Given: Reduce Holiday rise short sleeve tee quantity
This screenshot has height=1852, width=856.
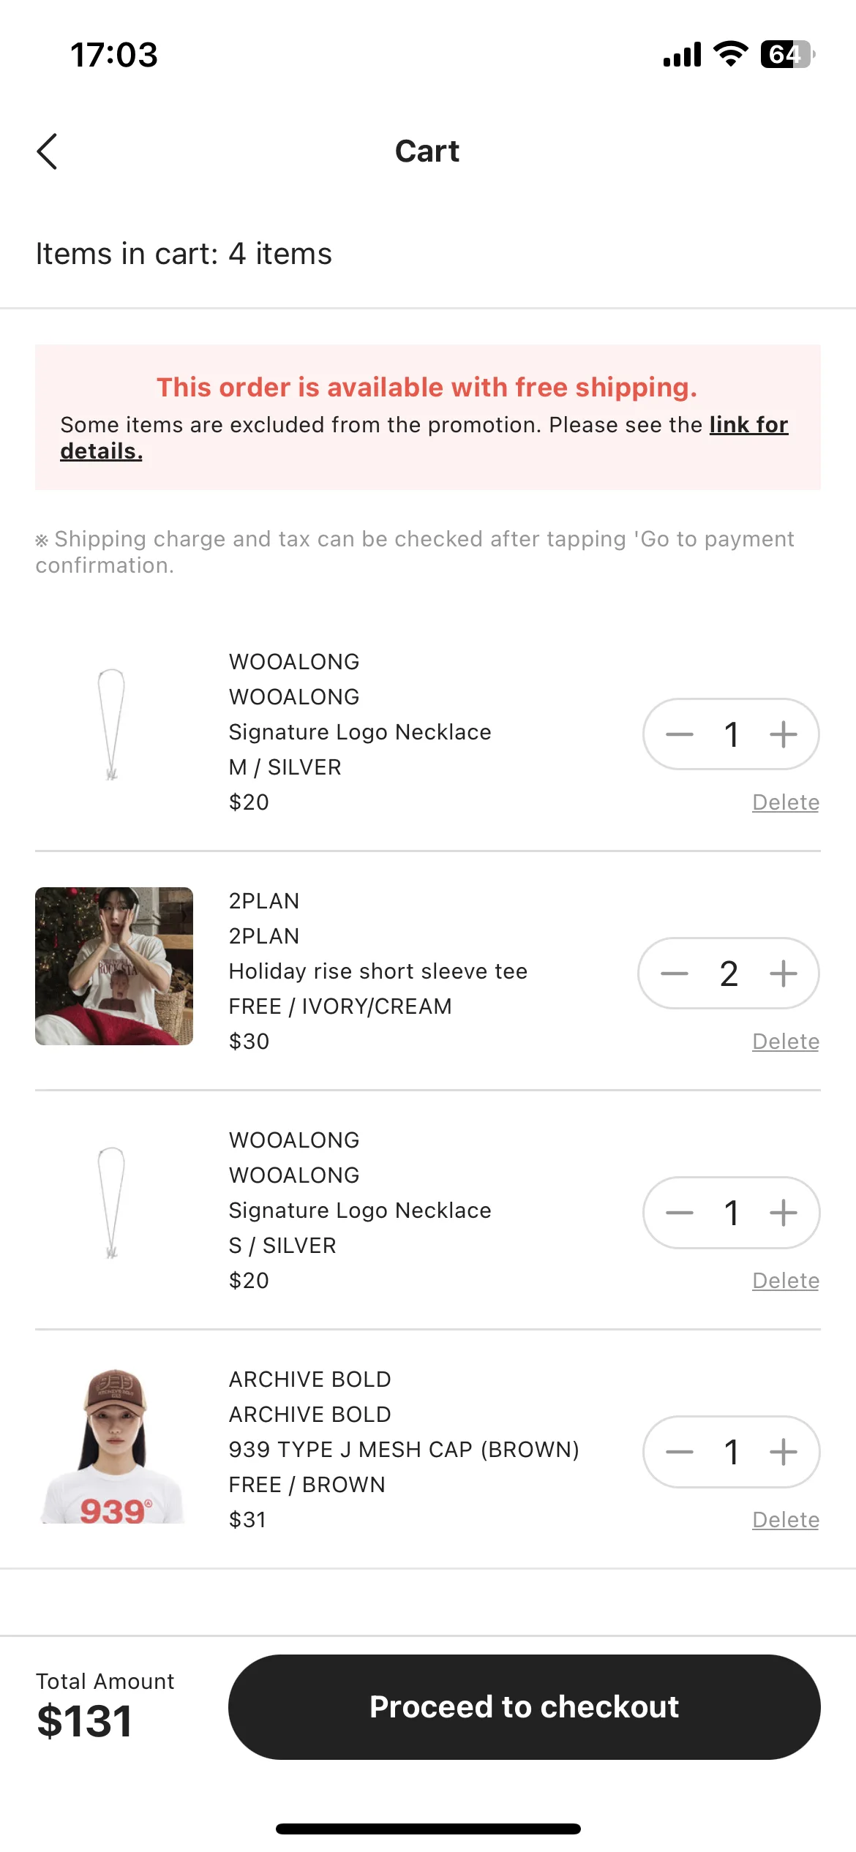Looking at the screenshot, I should pyautogui.click(x=674, y=974).
